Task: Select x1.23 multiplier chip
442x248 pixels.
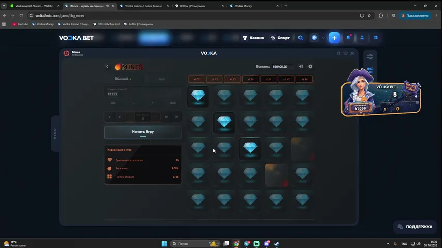Action: coord(233,79)
